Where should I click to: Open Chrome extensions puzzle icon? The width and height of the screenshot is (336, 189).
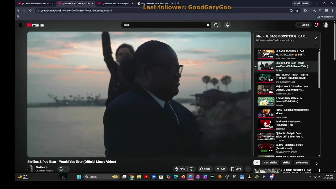305,10
